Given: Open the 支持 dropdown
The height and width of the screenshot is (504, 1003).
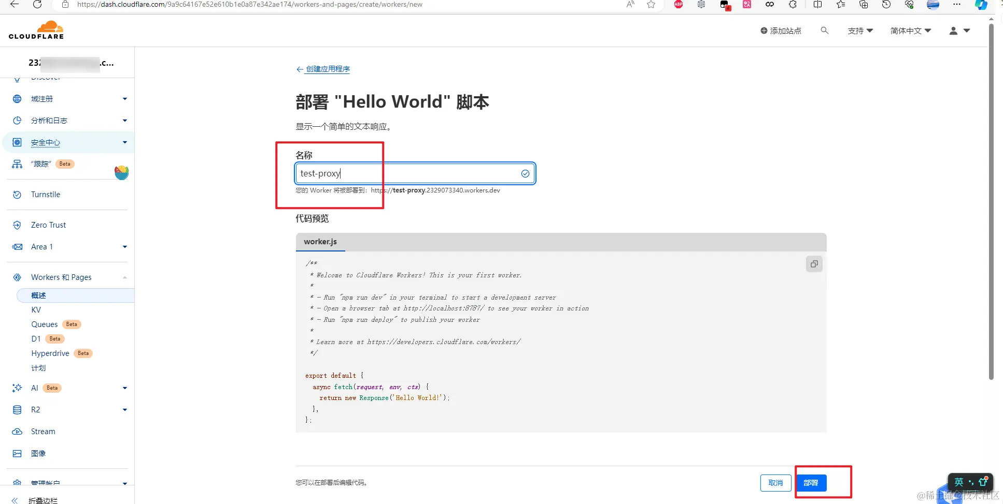Looking at the screenshot, I should [x=860, y=31].
